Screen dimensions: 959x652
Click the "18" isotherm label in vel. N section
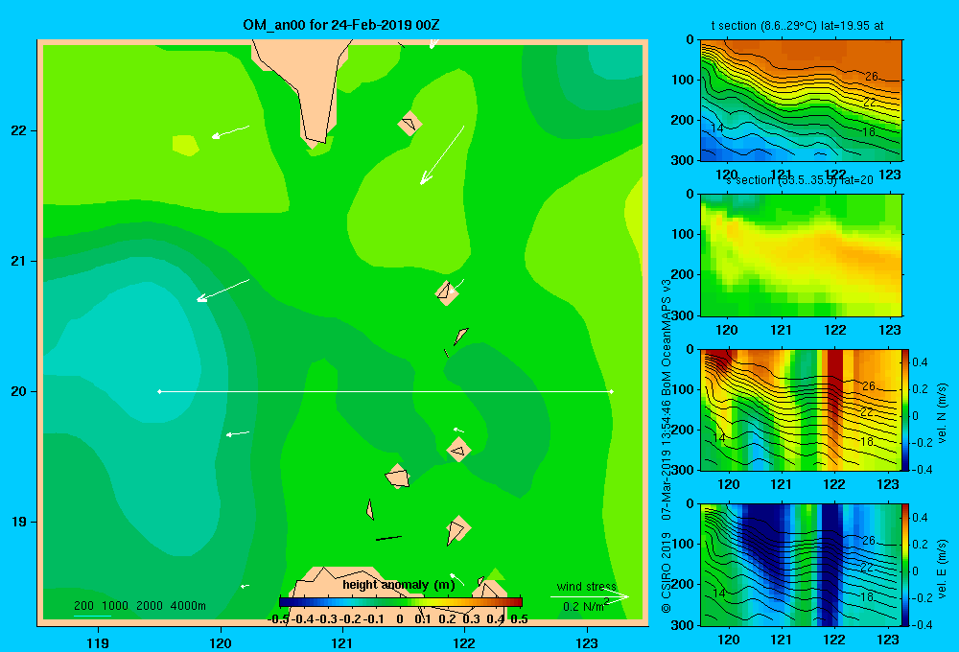coord(867,442)
